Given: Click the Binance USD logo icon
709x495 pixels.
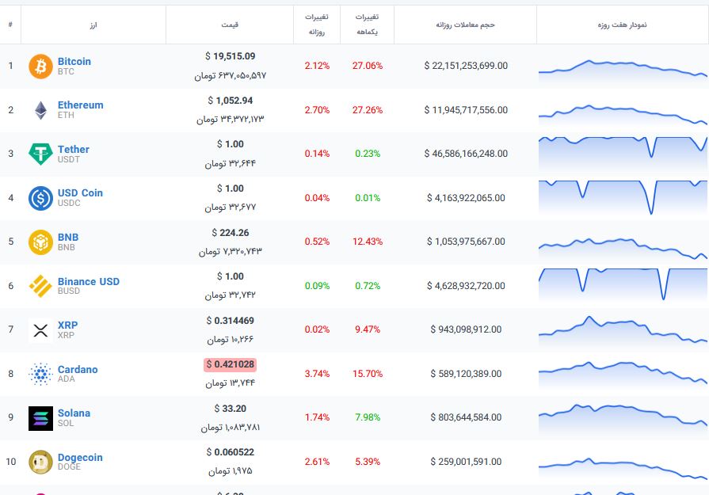Looking at the screenshot, I should tap(40, 286).
